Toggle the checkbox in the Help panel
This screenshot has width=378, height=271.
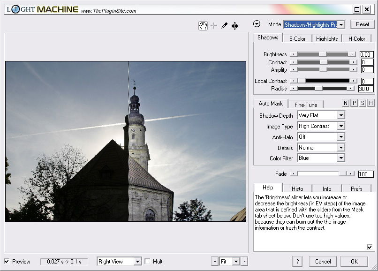coord(370,247)
